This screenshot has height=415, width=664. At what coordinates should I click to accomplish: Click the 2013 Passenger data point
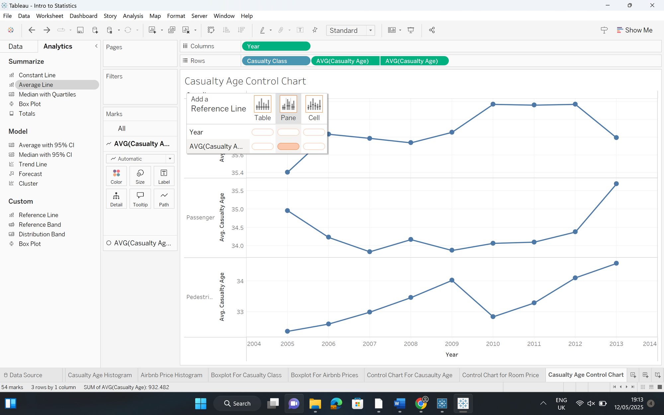pos(616,184)
